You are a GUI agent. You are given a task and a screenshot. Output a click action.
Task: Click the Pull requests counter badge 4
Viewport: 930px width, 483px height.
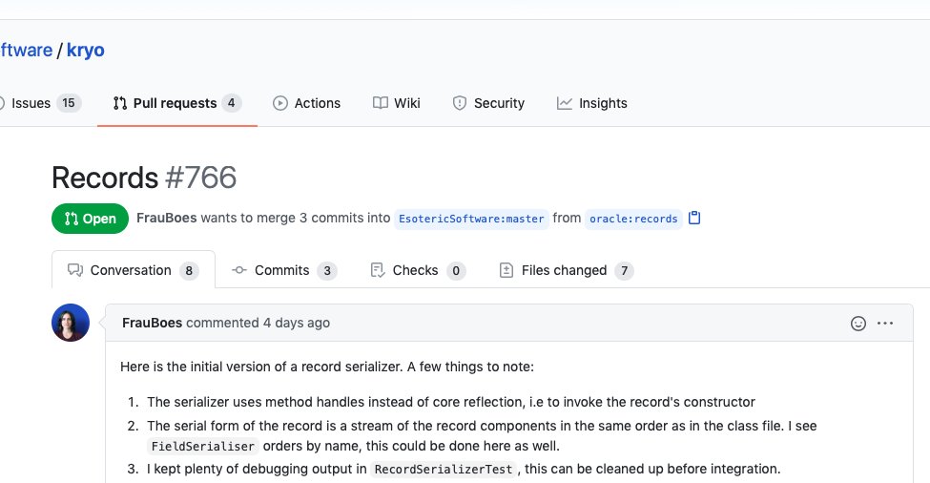click(232, 103)
